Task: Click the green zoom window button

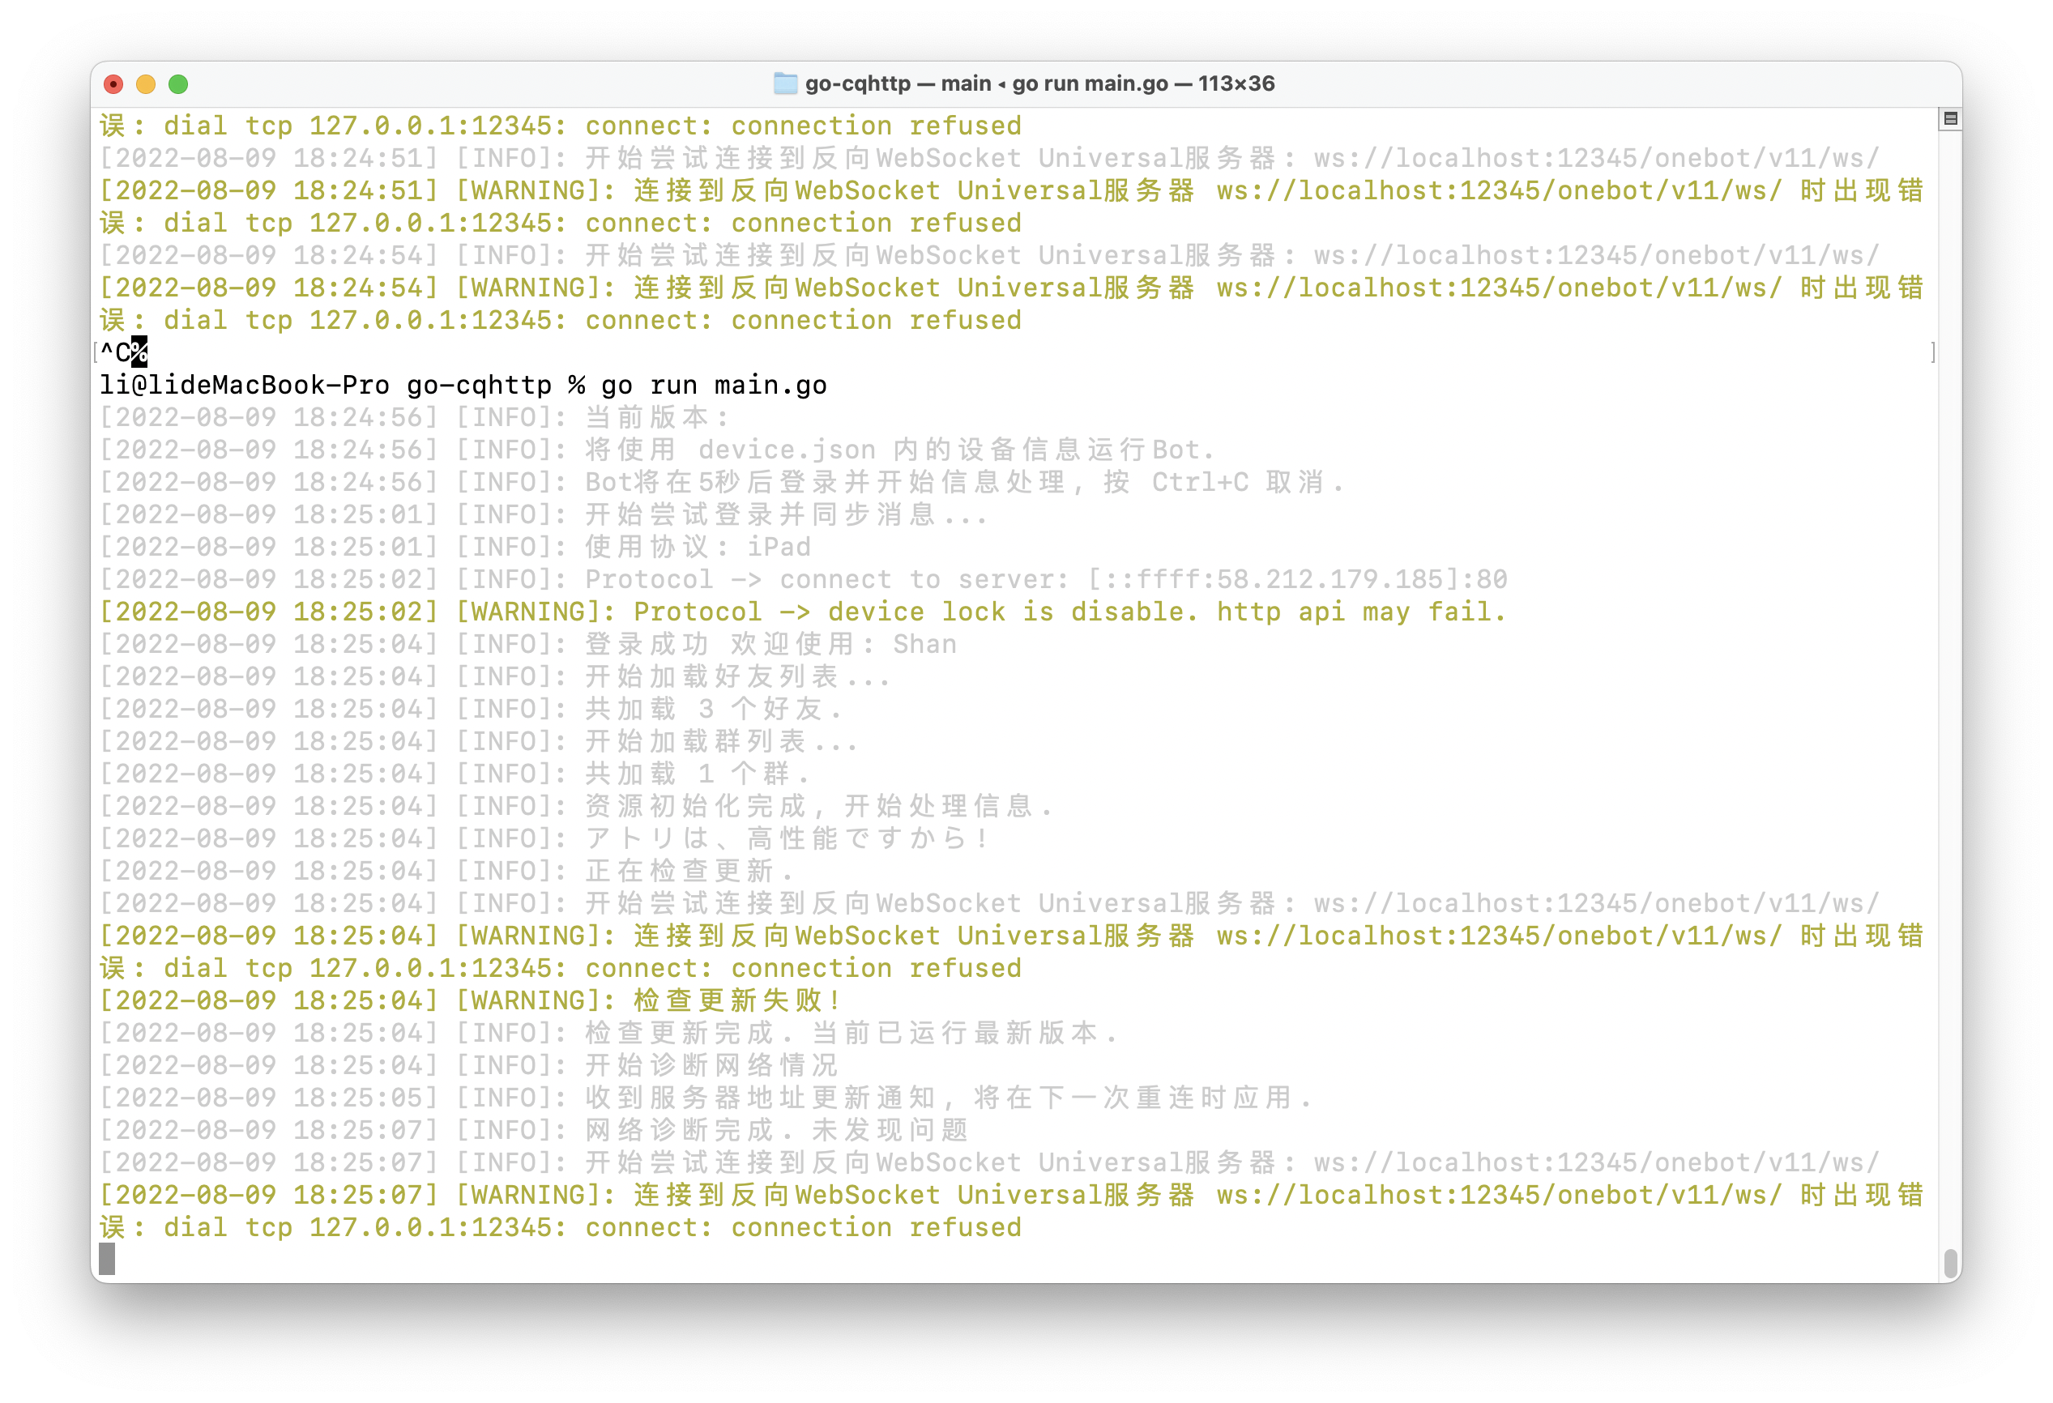Action: click(178, 84)
